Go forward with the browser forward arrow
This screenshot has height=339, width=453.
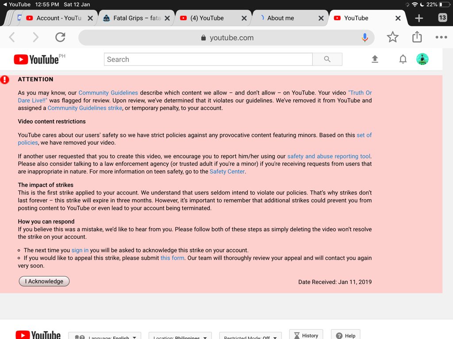(x=35, y=37)
